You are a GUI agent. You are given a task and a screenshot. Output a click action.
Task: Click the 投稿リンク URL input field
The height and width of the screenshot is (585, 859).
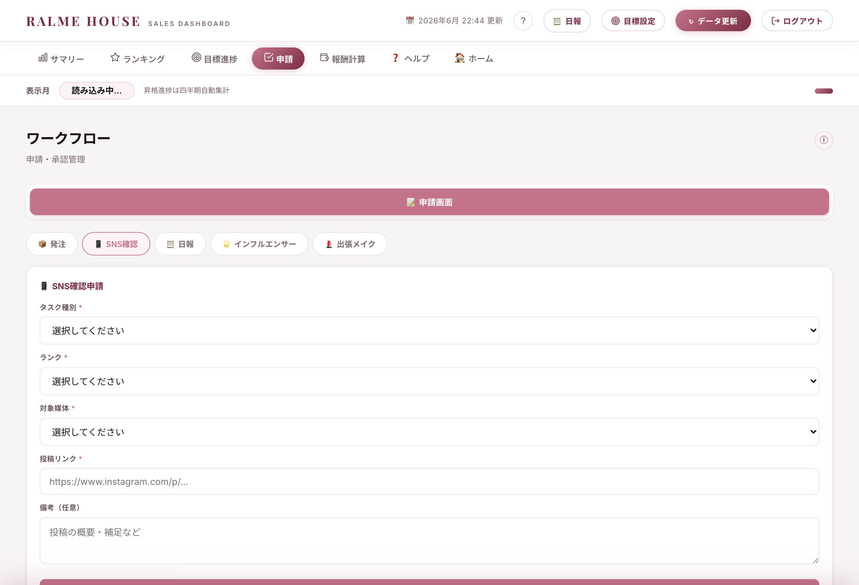click(429, 482)
